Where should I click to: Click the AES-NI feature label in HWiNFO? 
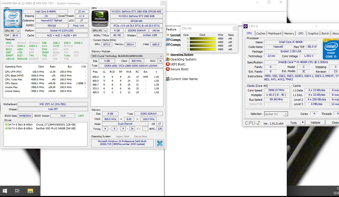[x=10, y=59]
